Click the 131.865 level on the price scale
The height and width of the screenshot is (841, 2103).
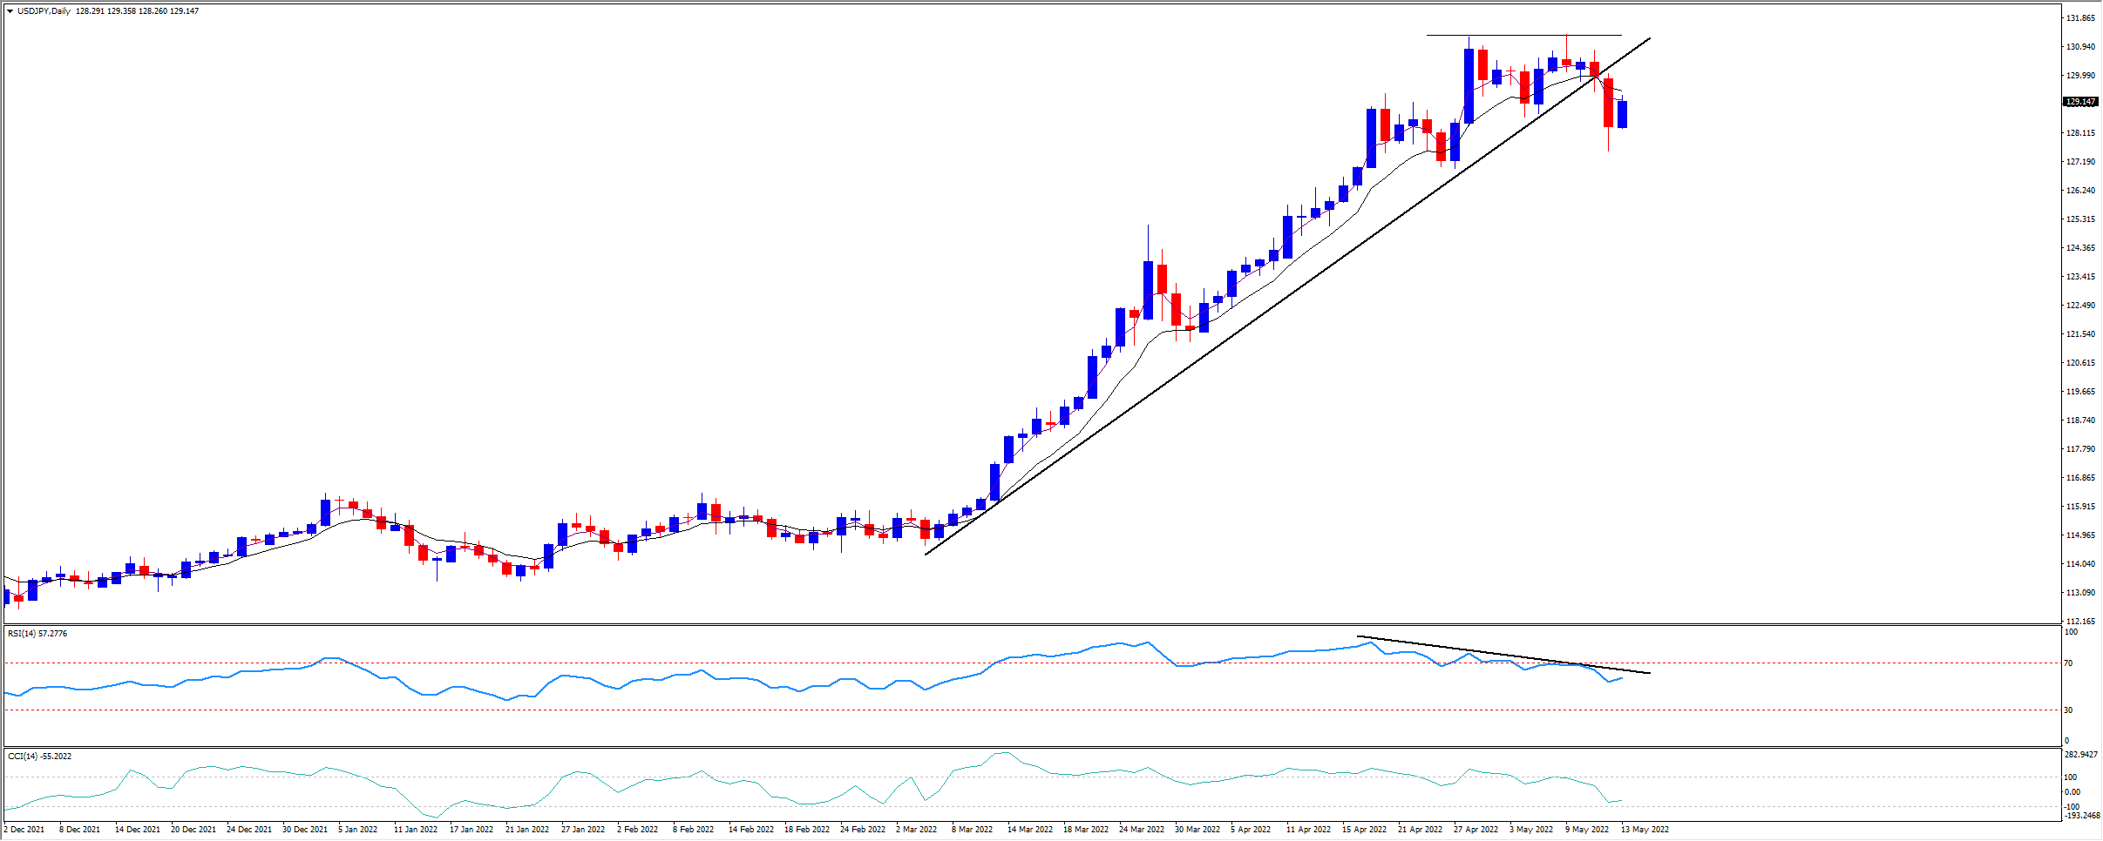[2080, 18]
